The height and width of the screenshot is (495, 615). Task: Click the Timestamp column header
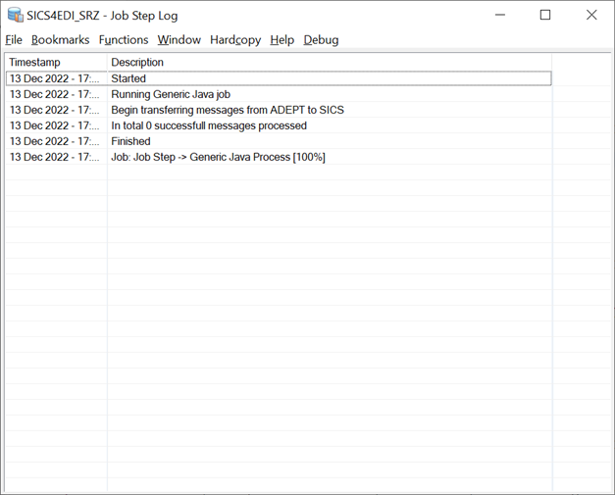coord(55,63)
